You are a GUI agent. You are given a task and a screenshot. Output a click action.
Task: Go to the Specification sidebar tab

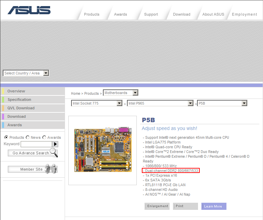click(33, 100)
